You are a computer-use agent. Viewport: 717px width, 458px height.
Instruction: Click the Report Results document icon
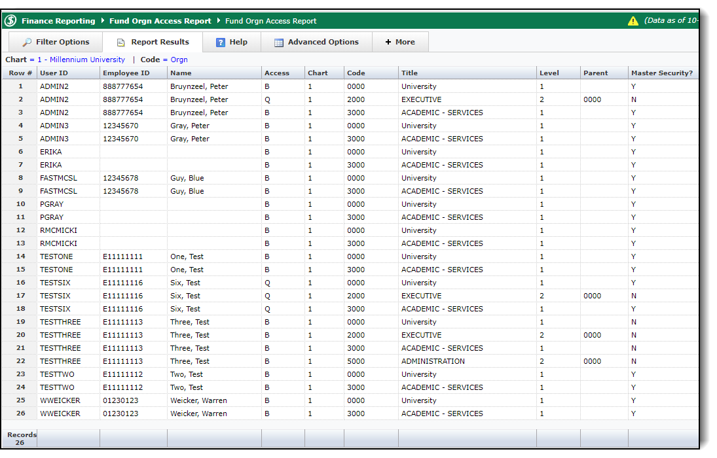pyautogui.click(x=121, y=43)
